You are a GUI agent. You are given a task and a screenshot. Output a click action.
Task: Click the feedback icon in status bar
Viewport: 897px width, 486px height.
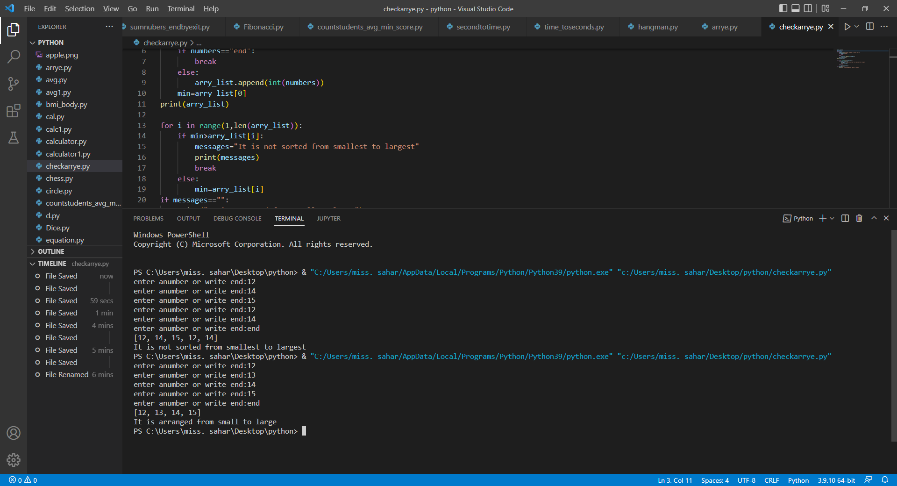(868, 480)
